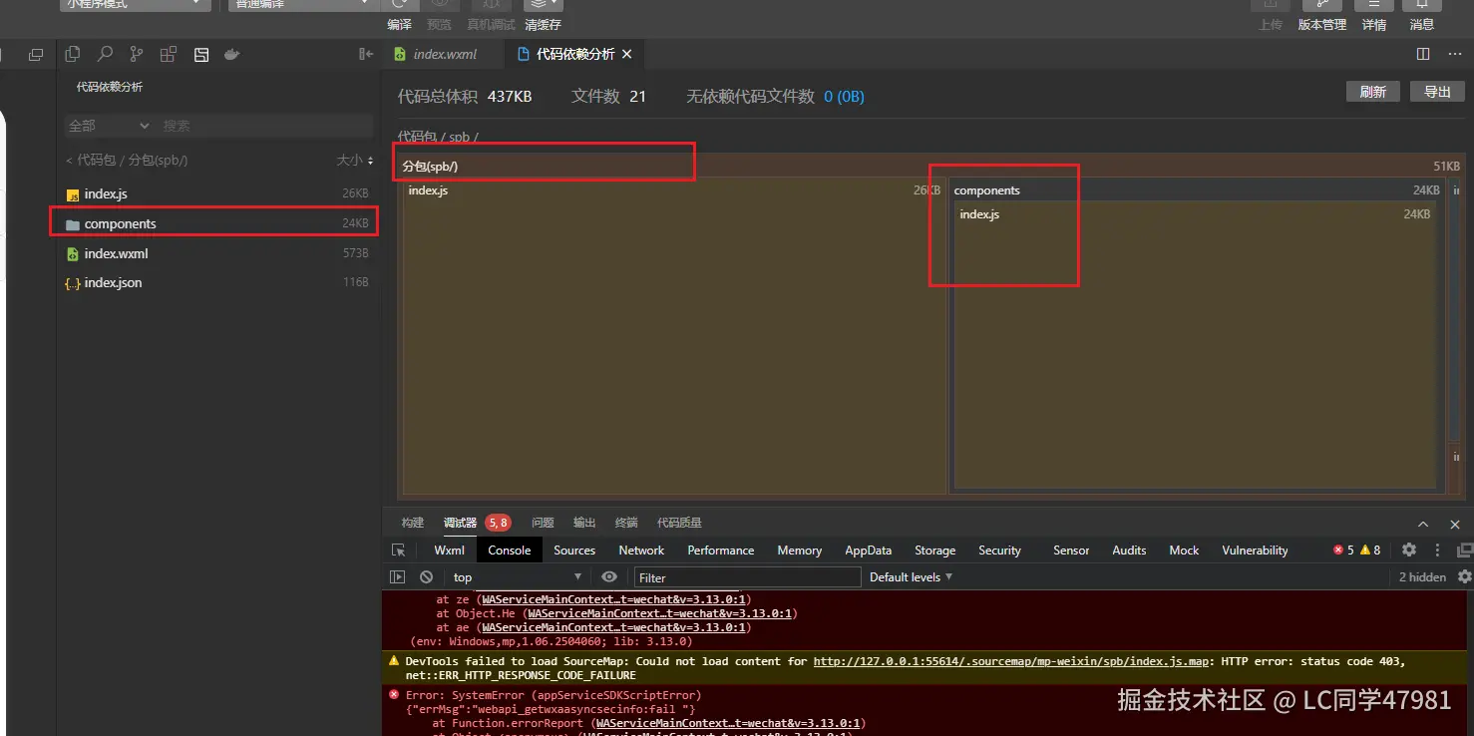Split the editor with the layout icon

tap(1423, 54)
